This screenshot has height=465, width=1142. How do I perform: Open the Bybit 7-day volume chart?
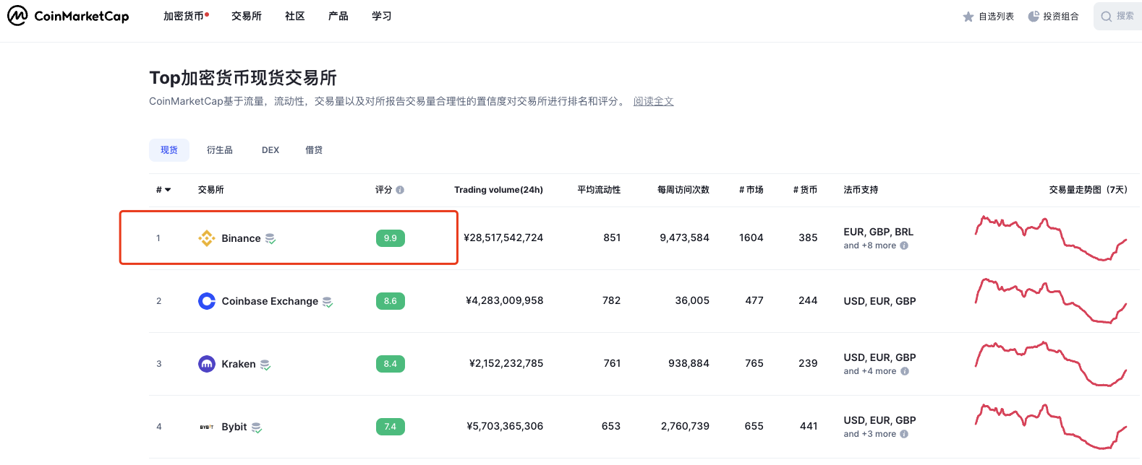pos(1051,427)
